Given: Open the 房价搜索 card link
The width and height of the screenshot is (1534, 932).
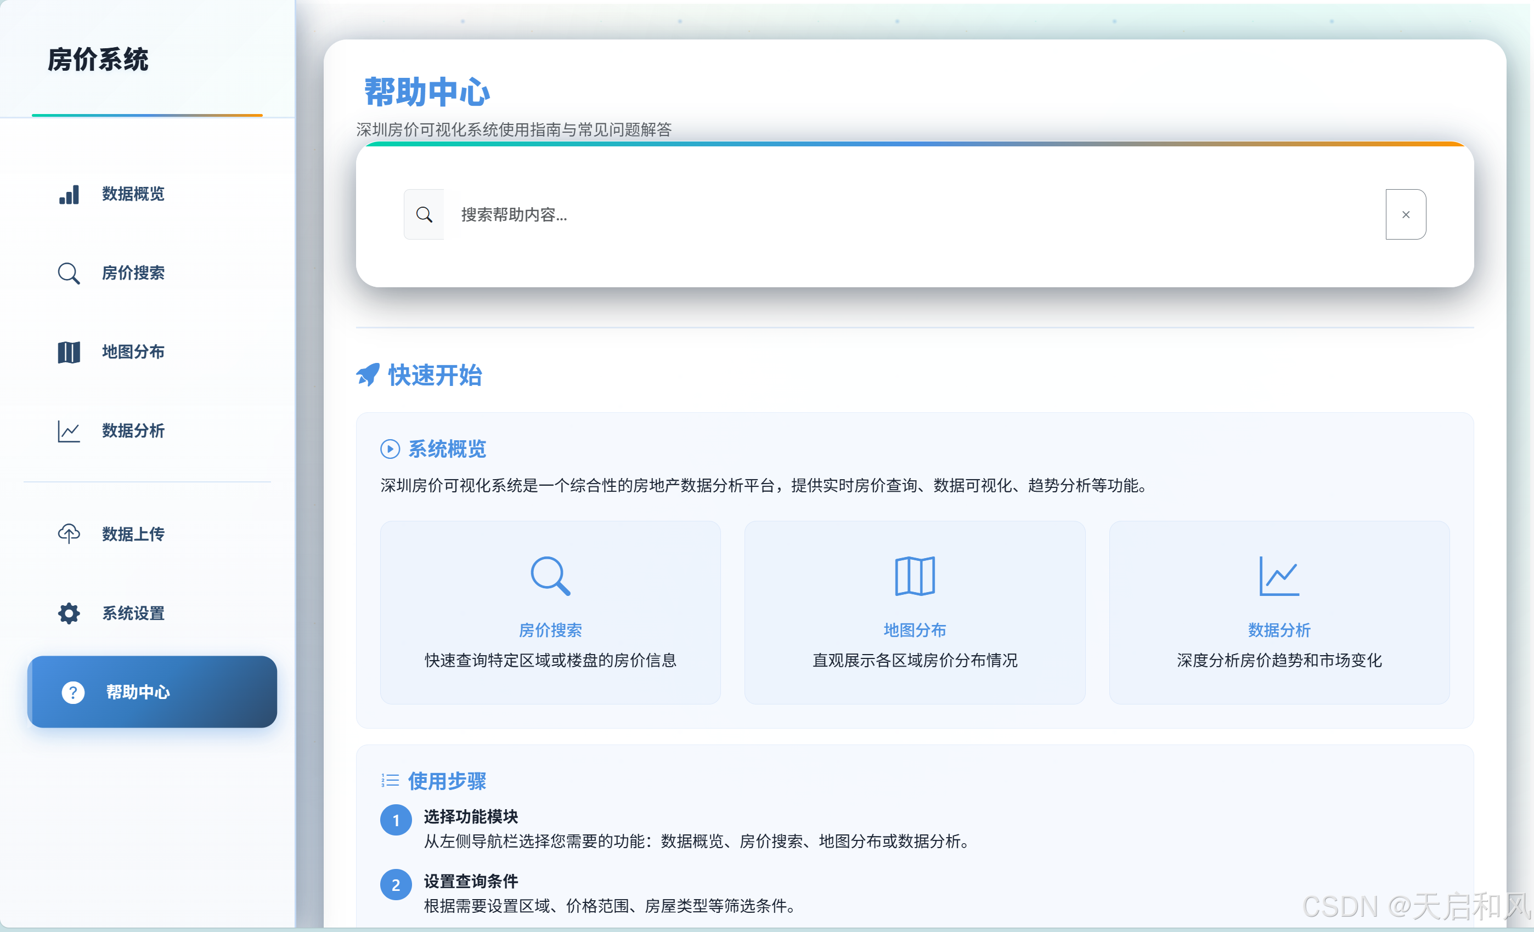Looking at the screenshot, I should (550, 630).
